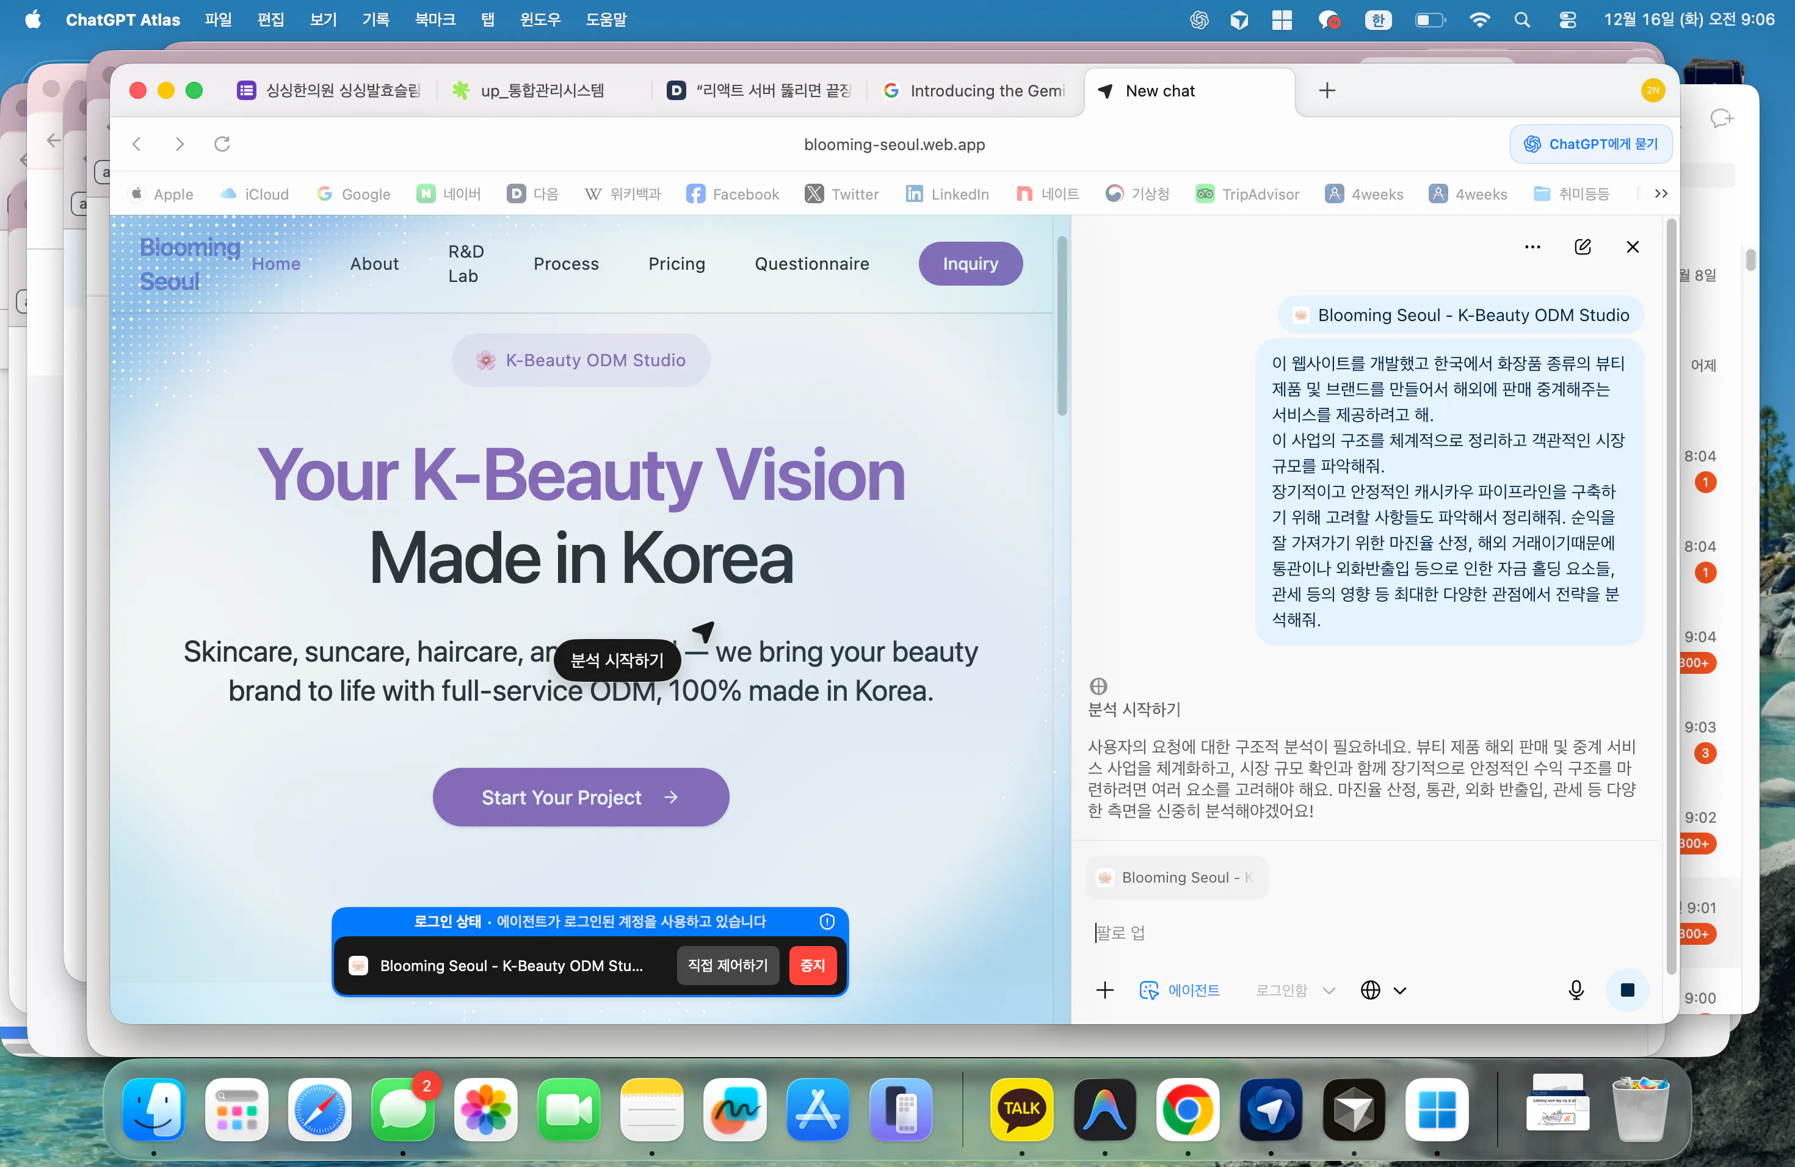Click the Inquiry button
This screenshot has width=1795, height=1167.
tap(970, 263)
